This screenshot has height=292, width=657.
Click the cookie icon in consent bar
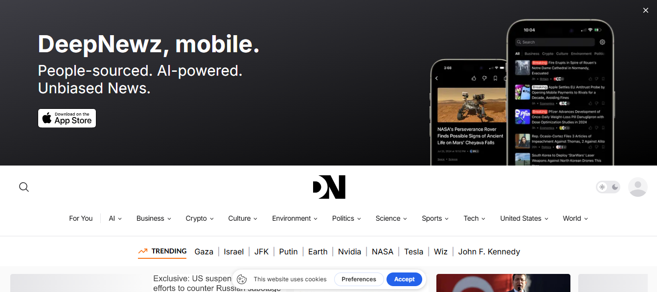click(242, 279)
